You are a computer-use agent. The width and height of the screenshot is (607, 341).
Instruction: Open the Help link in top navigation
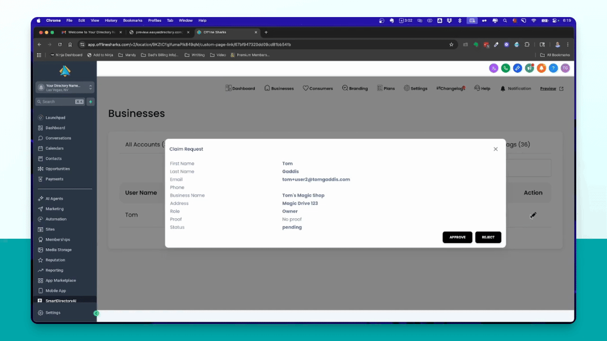pyautogui.click(x=482, y=89)
